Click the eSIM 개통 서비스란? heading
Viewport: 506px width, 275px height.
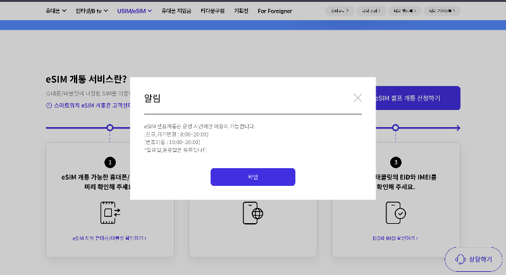[86, 79]
